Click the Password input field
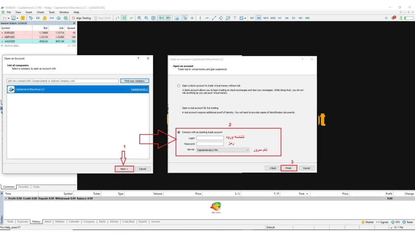Viewport: 415px width, 233px height. click(x=210, y=144)
